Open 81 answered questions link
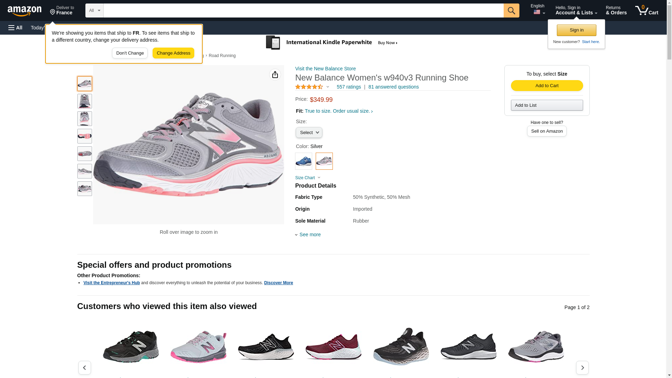The width and height of the screenshot is (672, 378). (393, 87)
